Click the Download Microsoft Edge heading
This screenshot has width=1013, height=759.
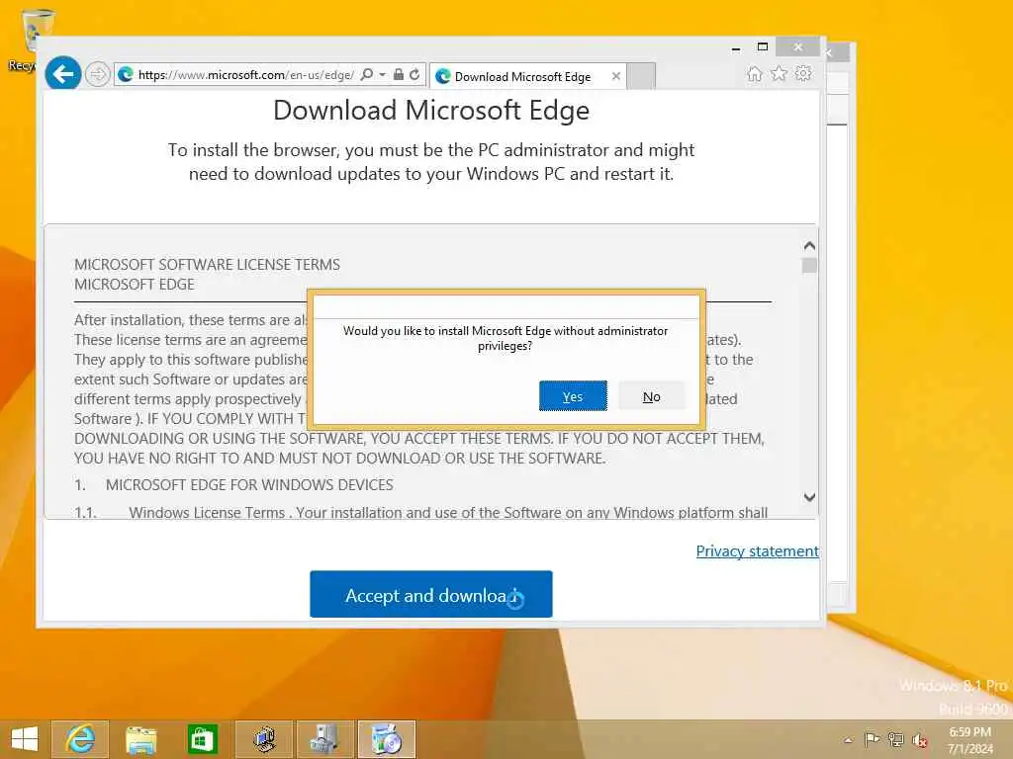431,110
